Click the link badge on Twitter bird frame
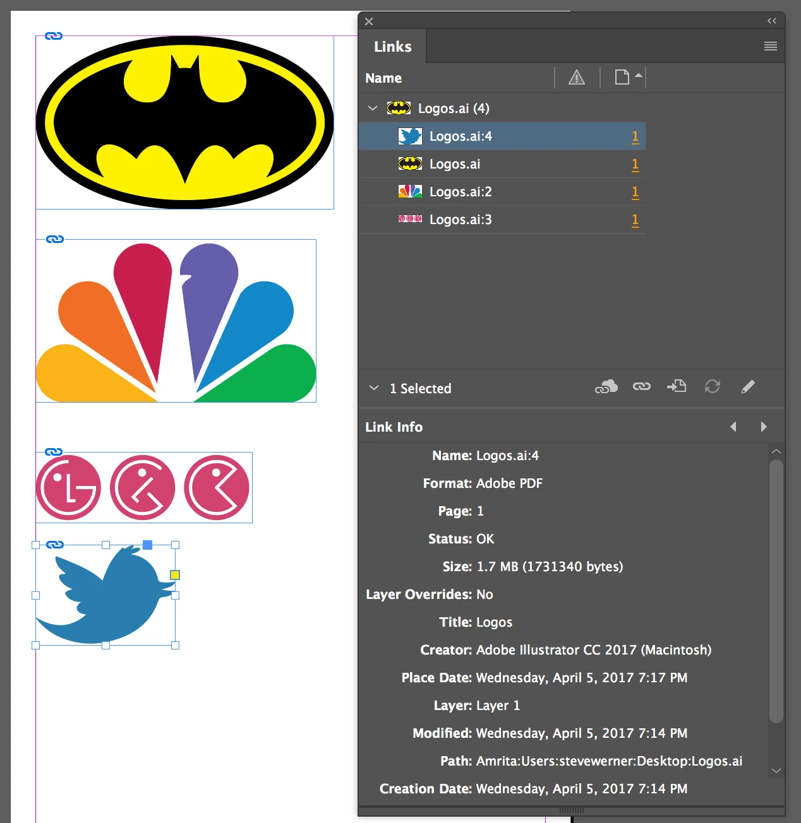This screenshot has height=823, width=801. (x=55, y=545)
